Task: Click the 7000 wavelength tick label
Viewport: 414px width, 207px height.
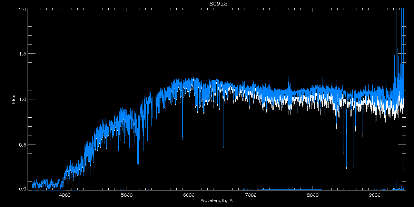Action: click(251, 195)
